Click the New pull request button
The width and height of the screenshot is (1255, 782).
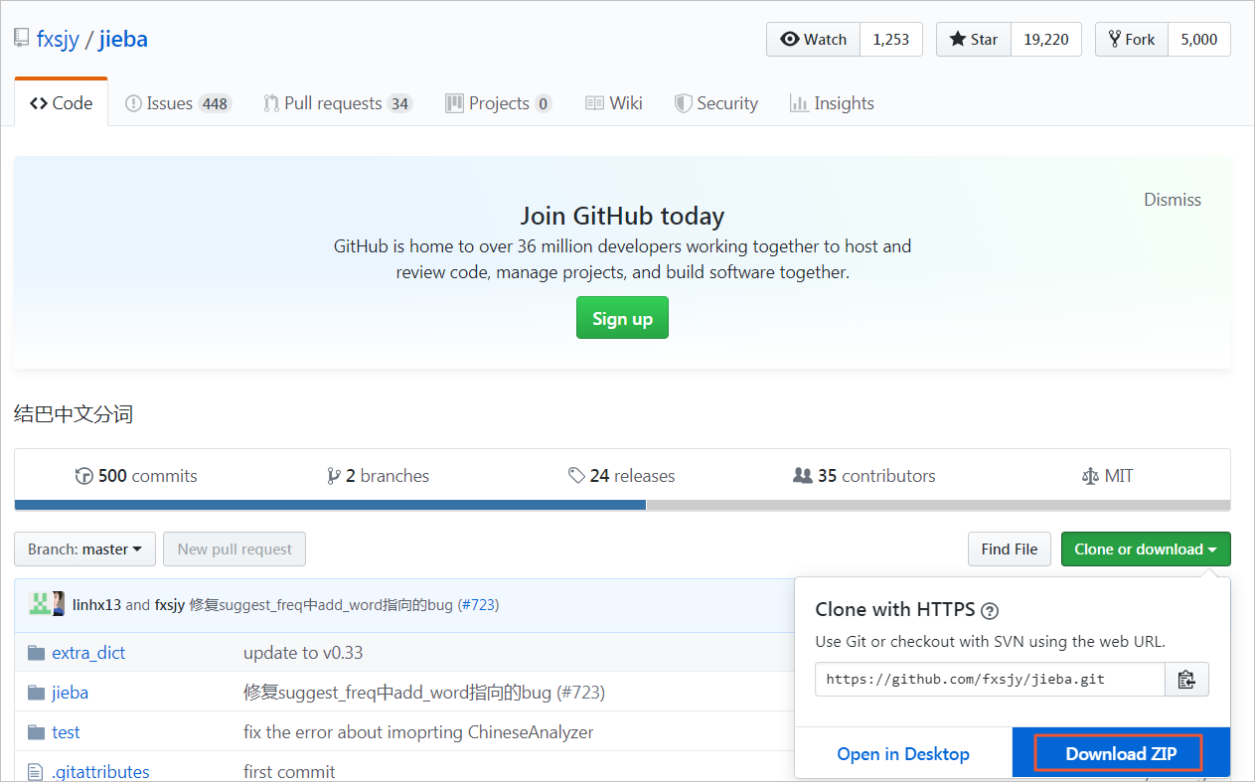click(235, 549)
